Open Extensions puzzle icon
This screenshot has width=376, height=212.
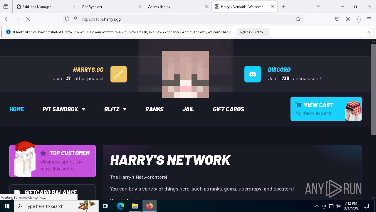pyautogui.click(x=358, y=19)
